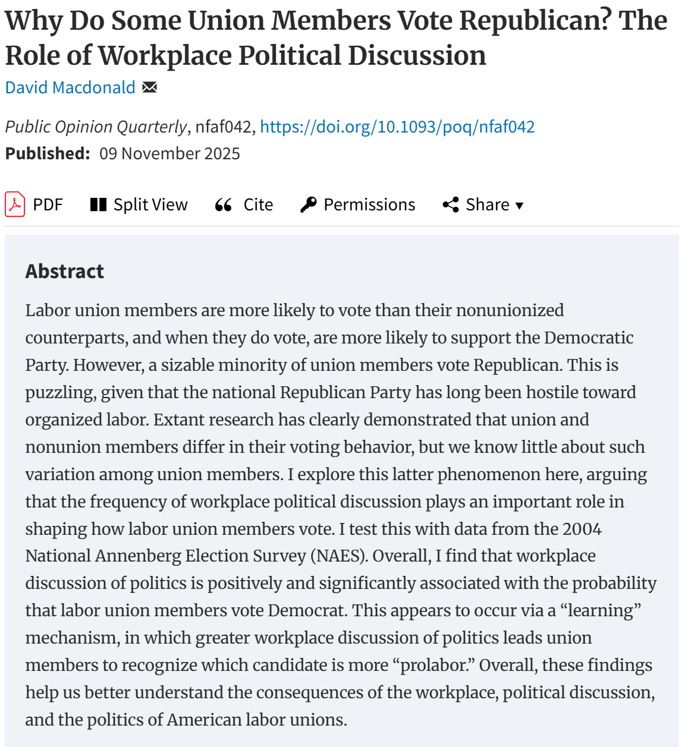Screen dimensions: 688x747
Task: Expand the Share dropdown arrow
Action: click(x=520, y=206)
